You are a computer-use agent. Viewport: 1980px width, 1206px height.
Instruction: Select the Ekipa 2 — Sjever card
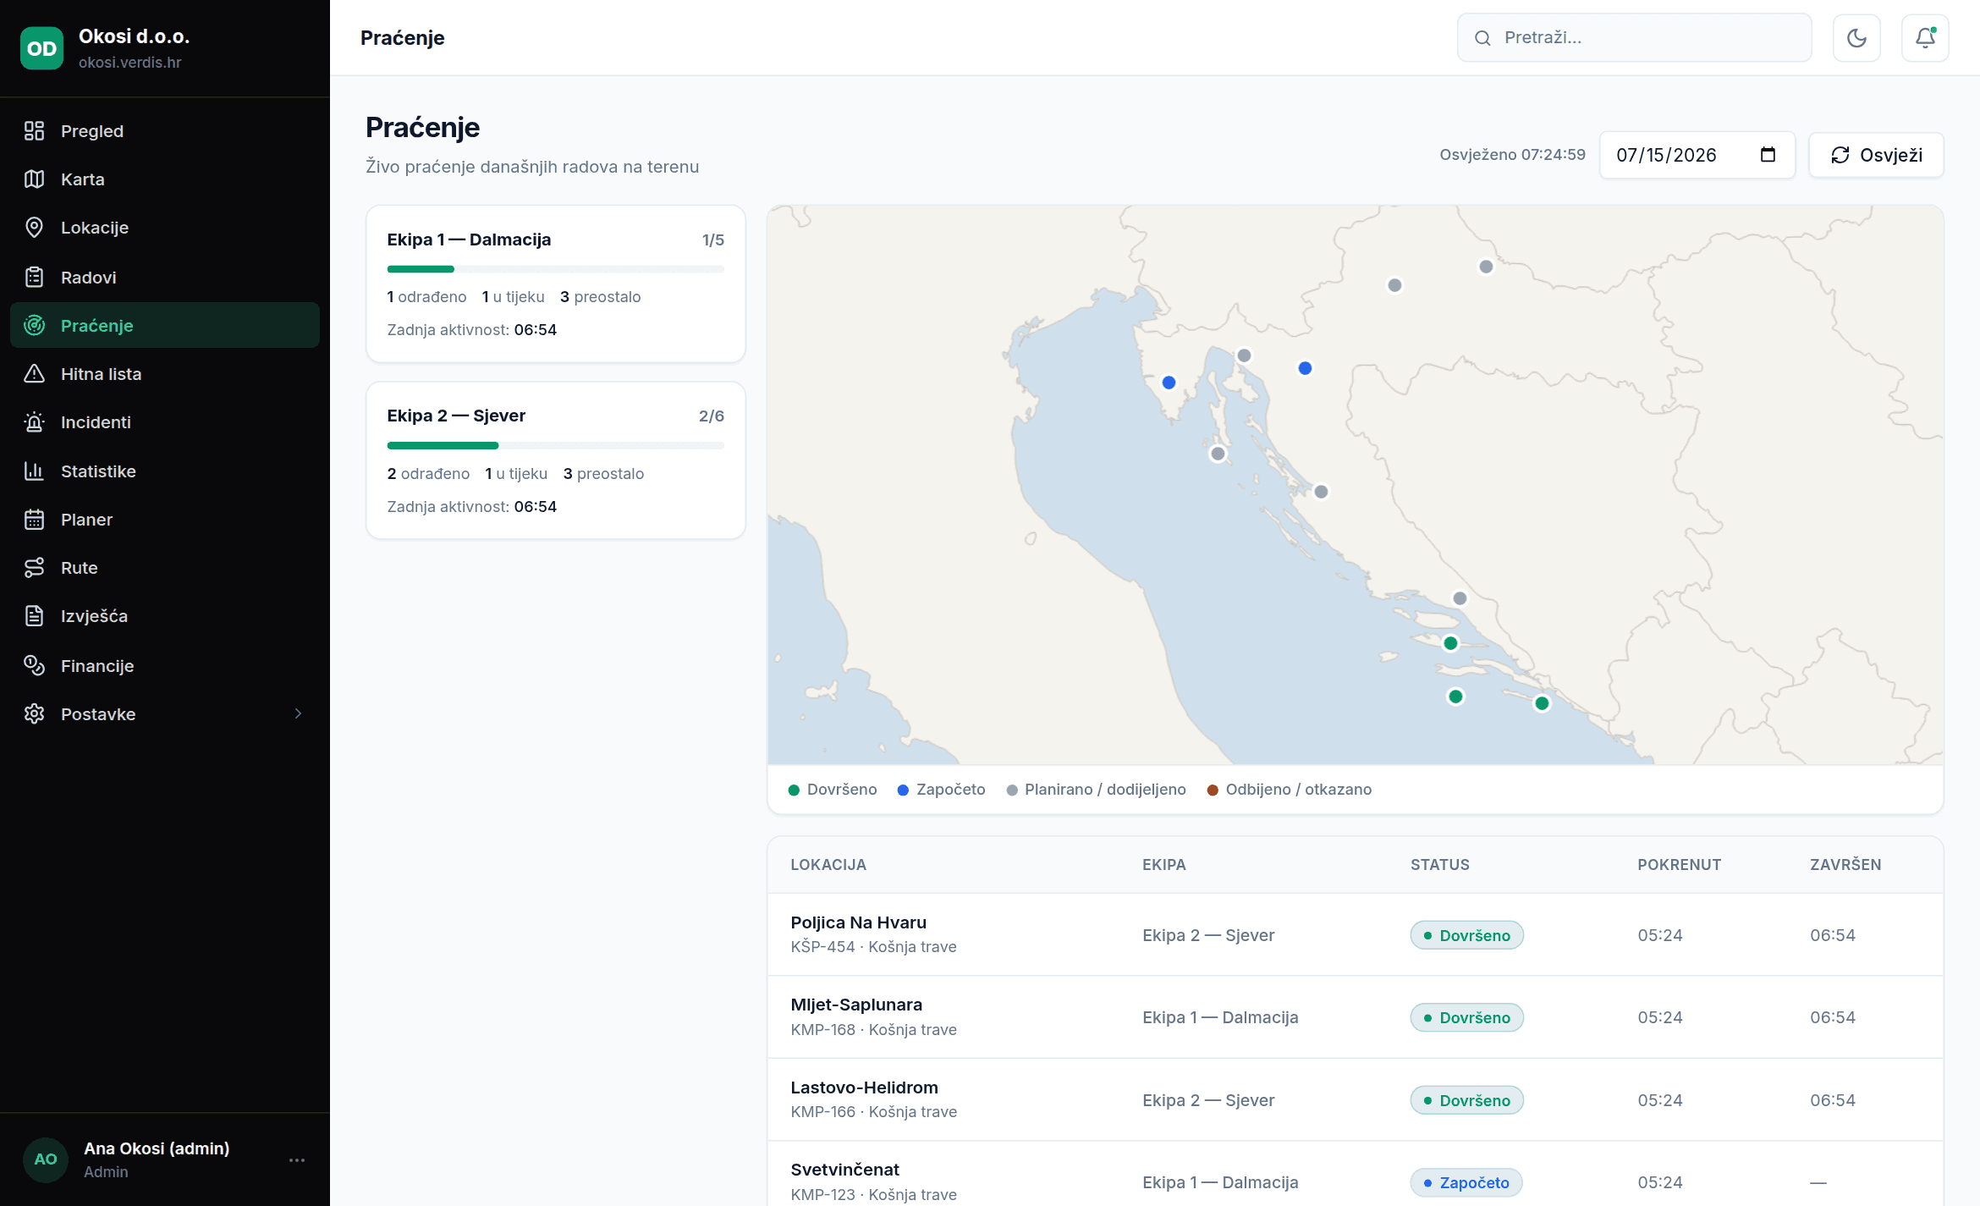(x=555, y=460)
